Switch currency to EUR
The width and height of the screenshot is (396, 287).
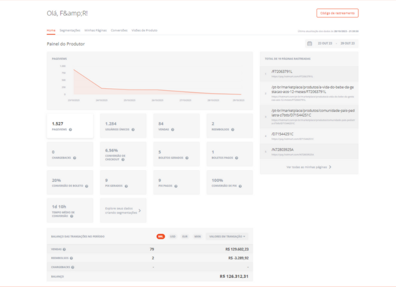tap(185, 236)
